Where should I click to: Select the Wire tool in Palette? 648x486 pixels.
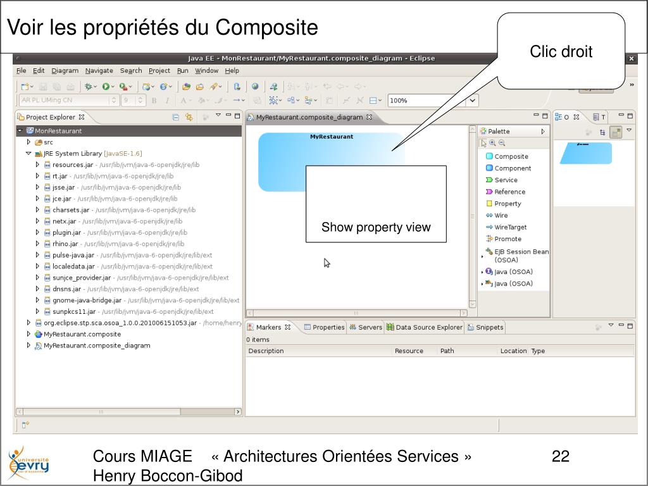pyautogui.click(x=497, y=215)
